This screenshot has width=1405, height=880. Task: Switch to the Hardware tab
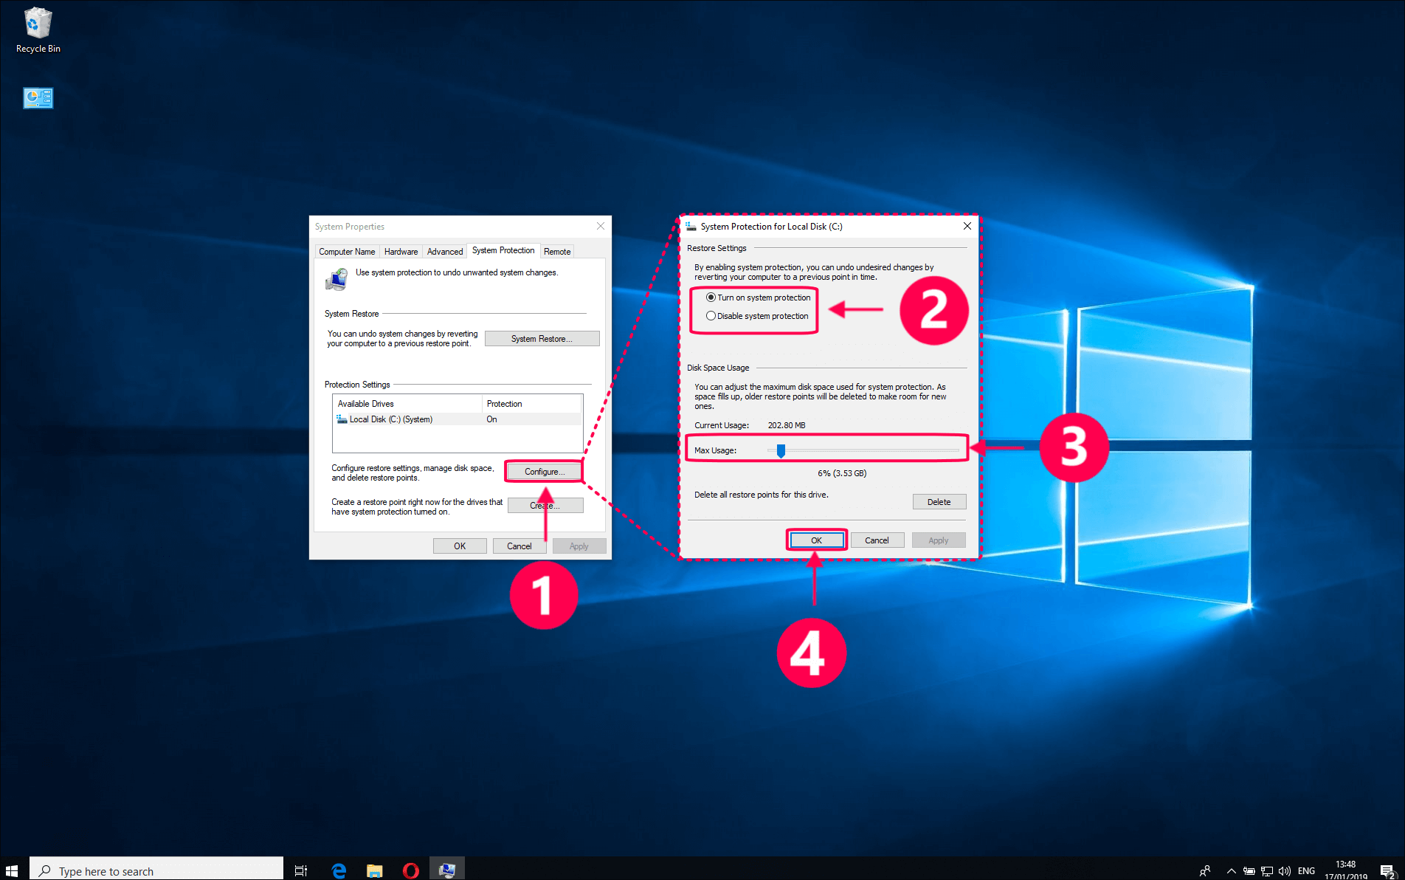pos(401,251)
